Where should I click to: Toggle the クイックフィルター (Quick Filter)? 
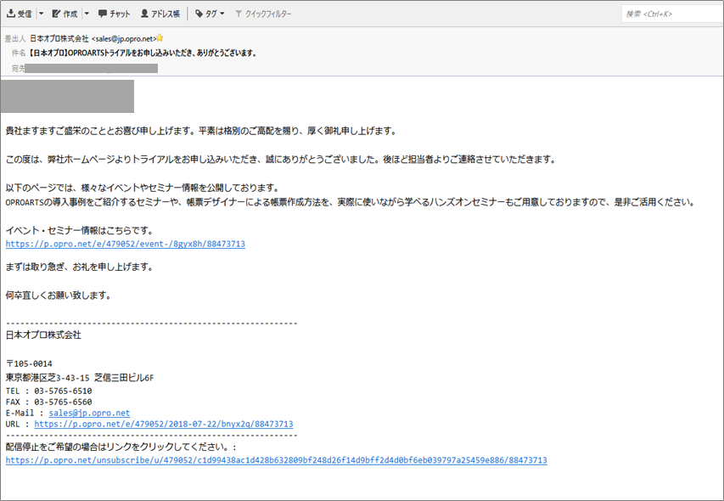[262, 14]
